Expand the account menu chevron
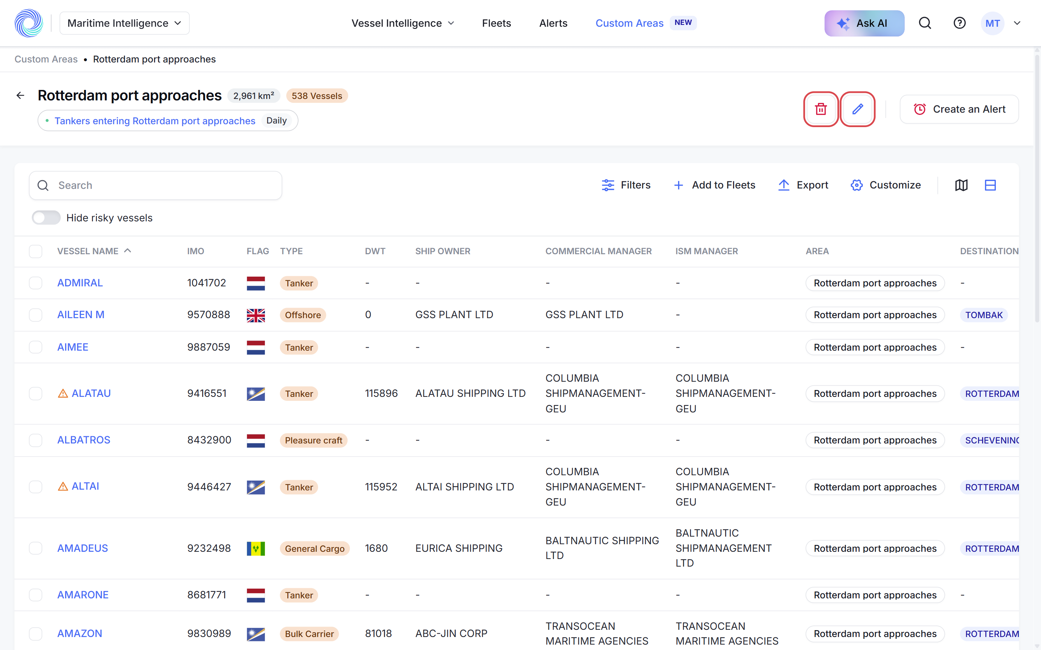 [1017, 23]
